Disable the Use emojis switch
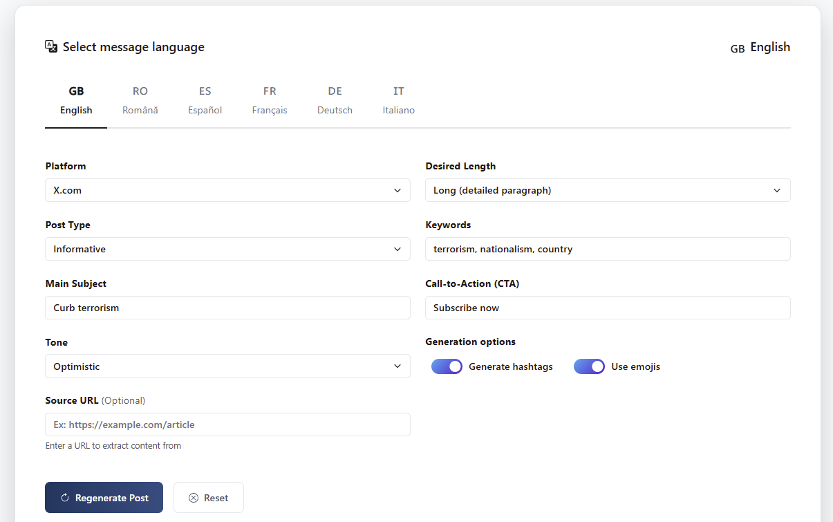Viewport: 833px width, 522px height. point(589,366)
